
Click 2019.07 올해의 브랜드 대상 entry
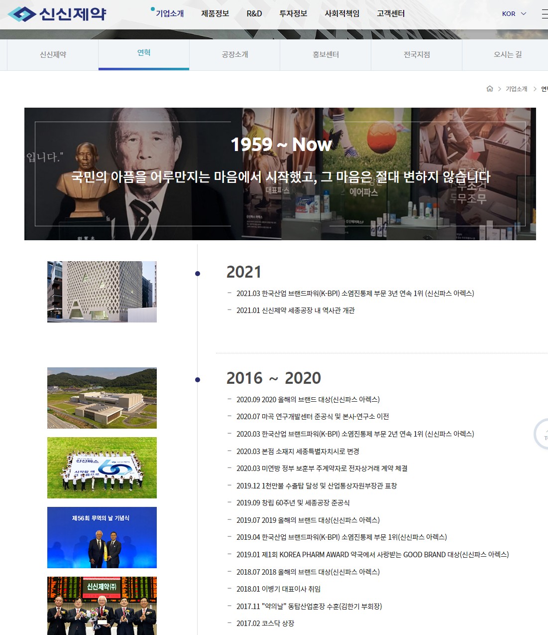308,520
